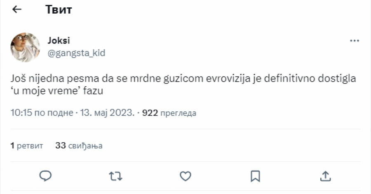
Task: Open Joksi's profile picture
Action: 25,47
